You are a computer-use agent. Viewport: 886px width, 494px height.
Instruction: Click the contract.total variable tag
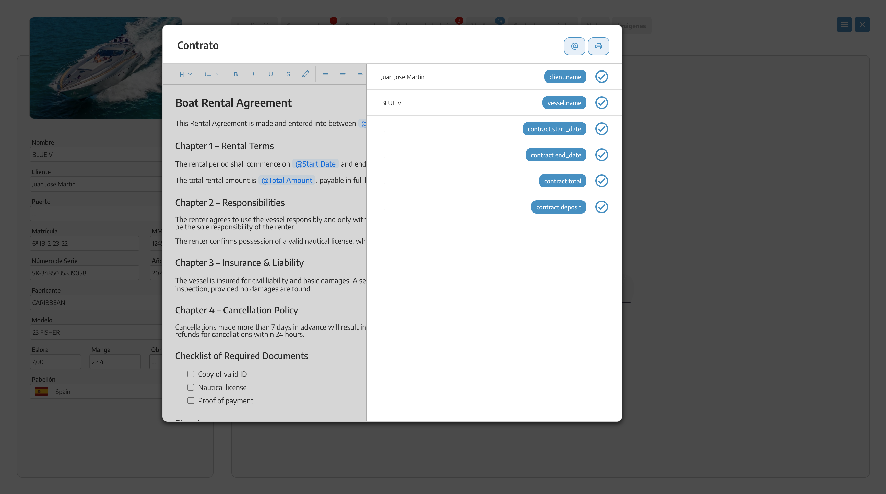(x=562, y=181)
